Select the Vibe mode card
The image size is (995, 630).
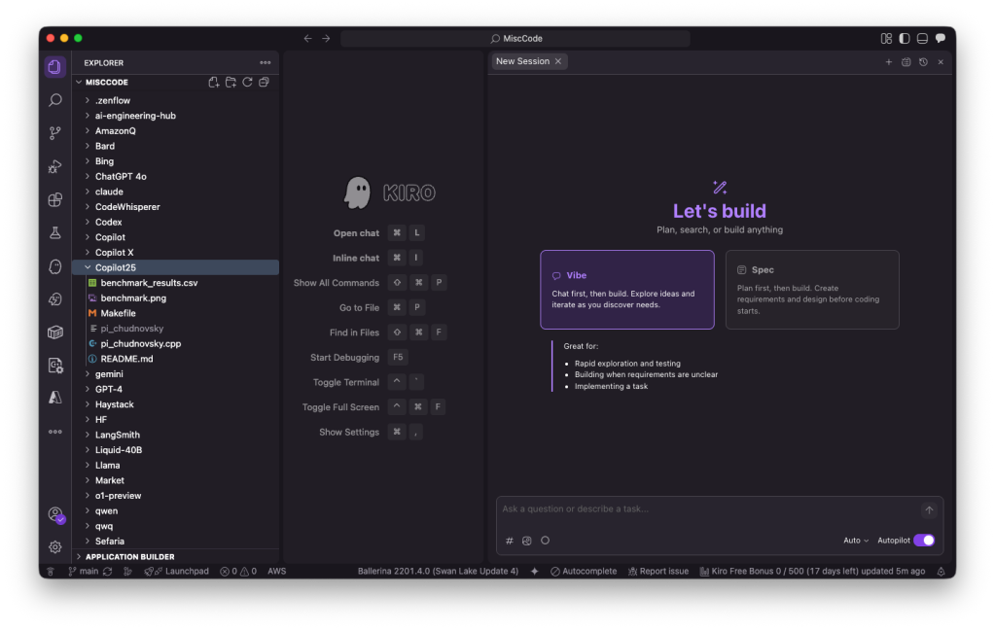(627, 290)
